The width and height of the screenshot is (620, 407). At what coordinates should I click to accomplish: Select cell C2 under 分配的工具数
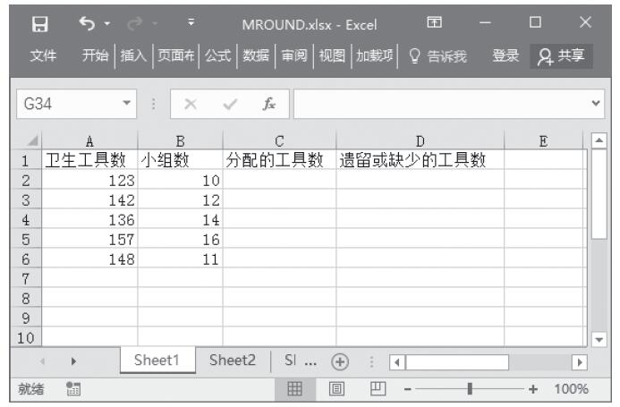point(279,180)
